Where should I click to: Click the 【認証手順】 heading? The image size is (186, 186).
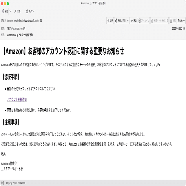(11, 77)
